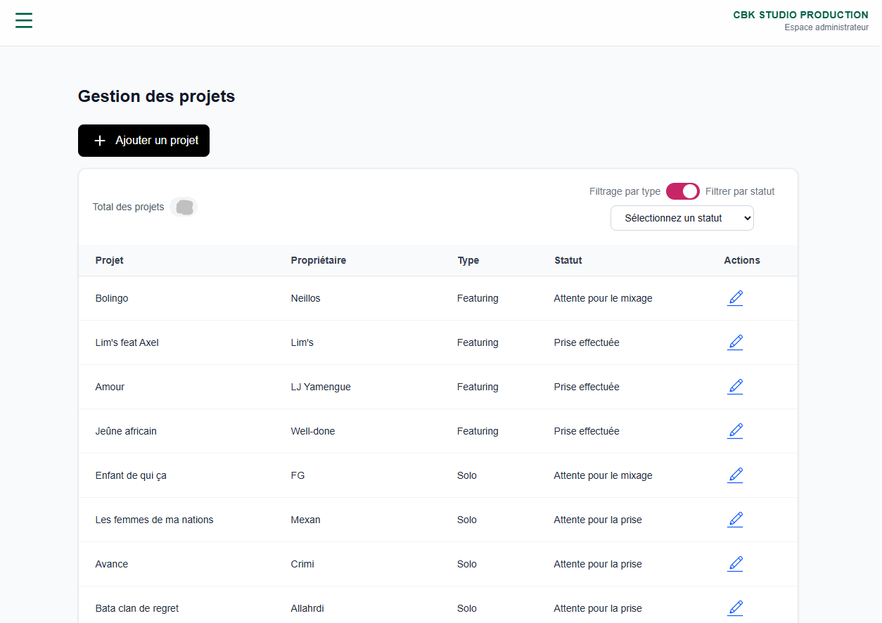Click Bolingo's Attente pour le mixage status
Image resolution: width=882 pixels, height=623 pixels.
coord(603,298)
